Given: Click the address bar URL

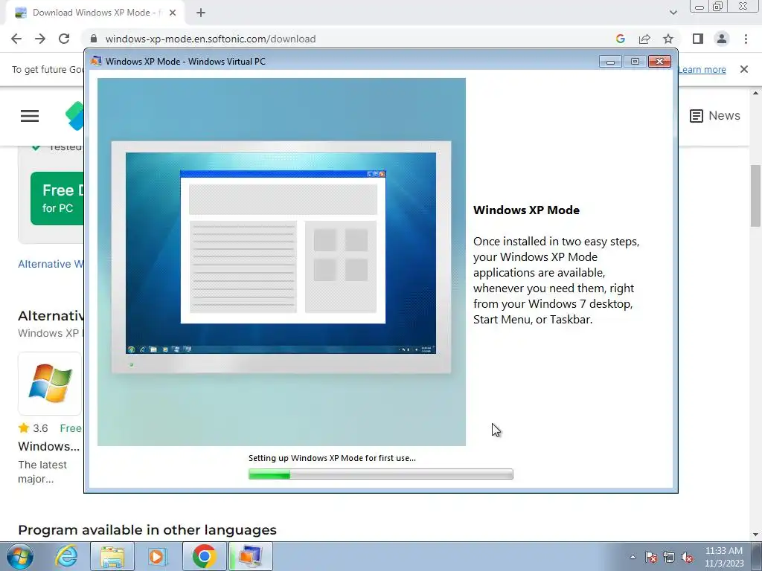Looking at the screenshot, I should coord(211,39).
